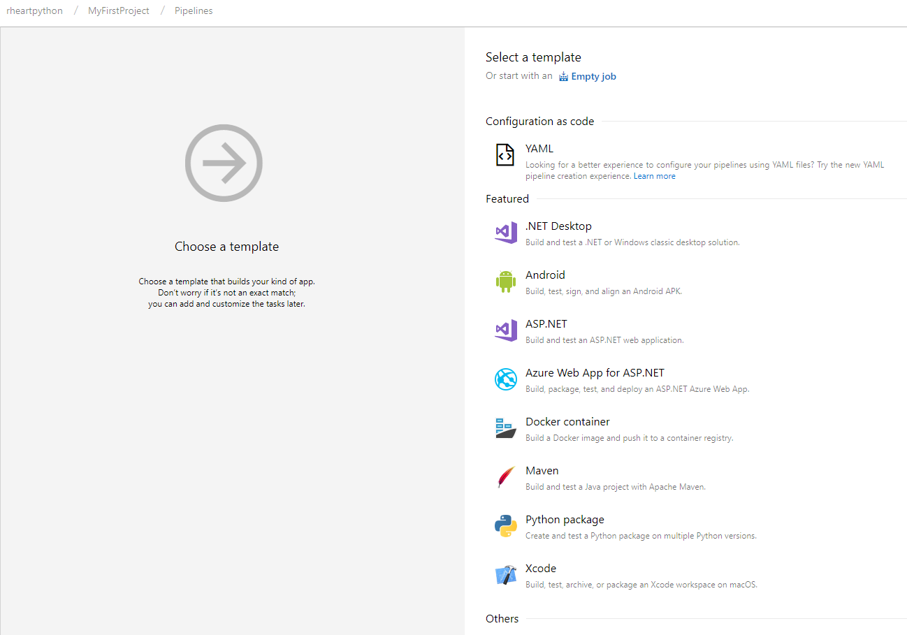Click the 'Featured' section header
Screen dimensions: 907x635
pos(507,199)
